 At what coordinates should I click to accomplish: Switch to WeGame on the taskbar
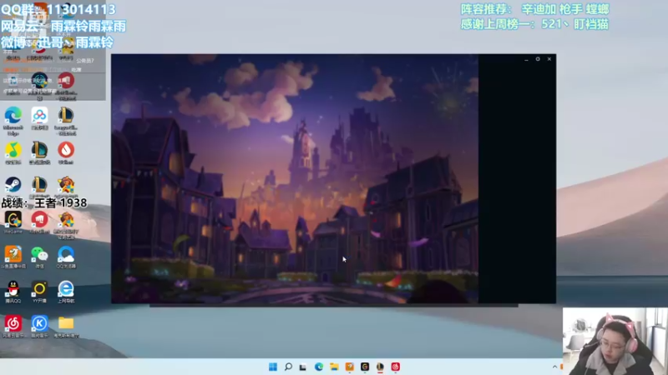click(x=365, y=367)
